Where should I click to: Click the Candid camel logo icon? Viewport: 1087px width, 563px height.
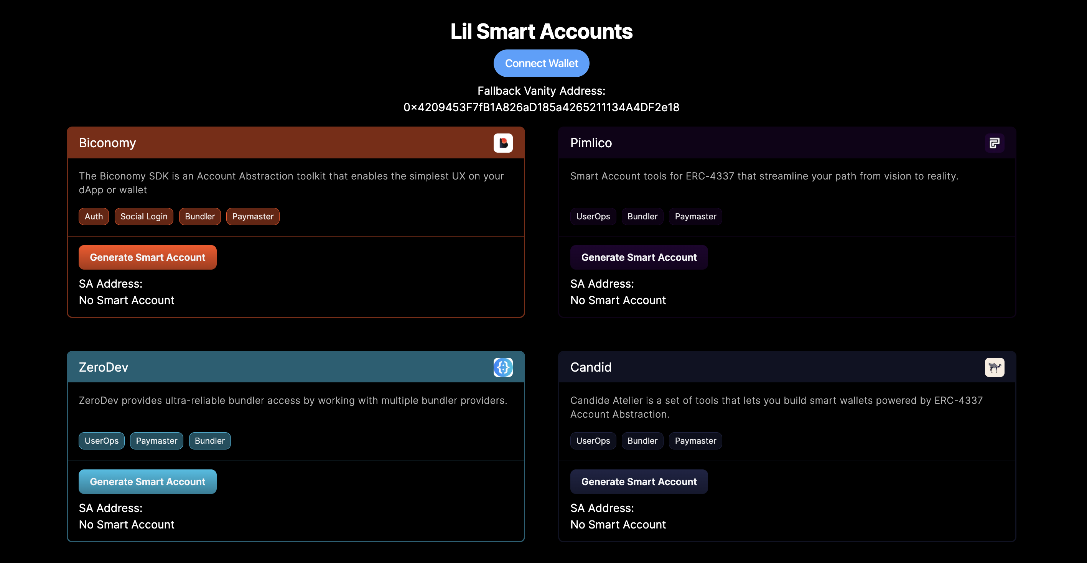(995, 367)
